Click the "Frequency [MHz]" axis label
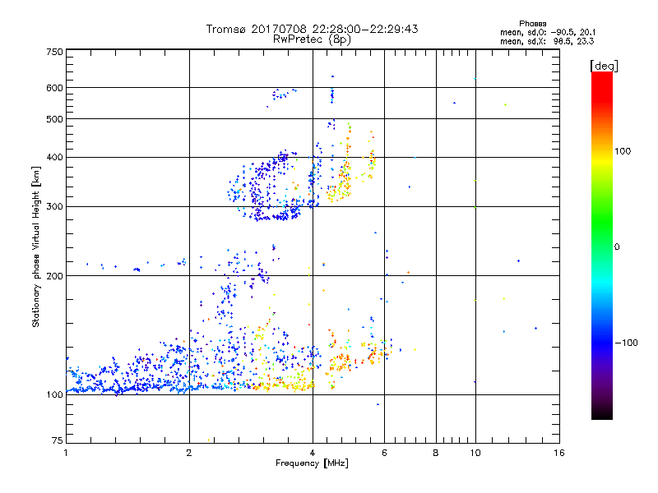The image size is (658, 493). point(312,463)
